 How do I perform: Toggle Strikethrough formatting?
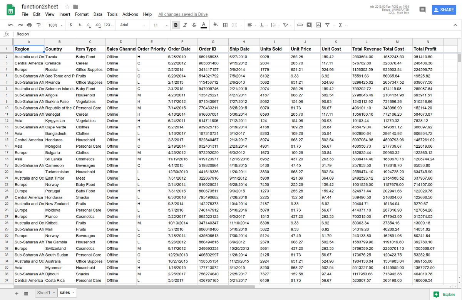pos(194,25)
